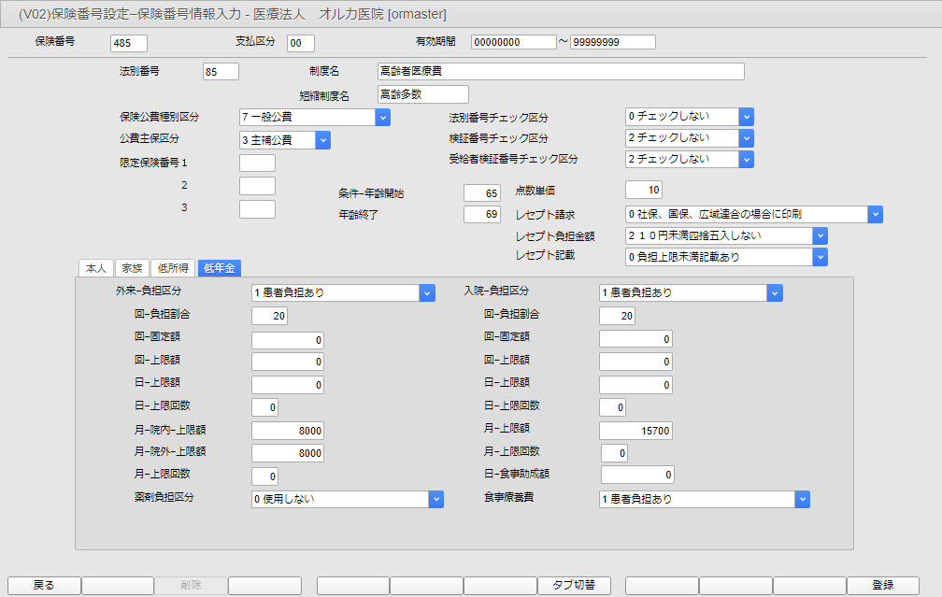Click the inpatient 日−上限回数 field

[613, 407]
